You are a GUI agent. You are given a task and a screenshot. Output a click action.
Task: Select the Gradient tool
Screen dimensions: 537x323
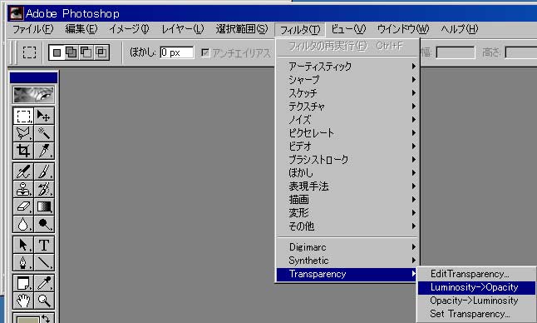point(44,206)
